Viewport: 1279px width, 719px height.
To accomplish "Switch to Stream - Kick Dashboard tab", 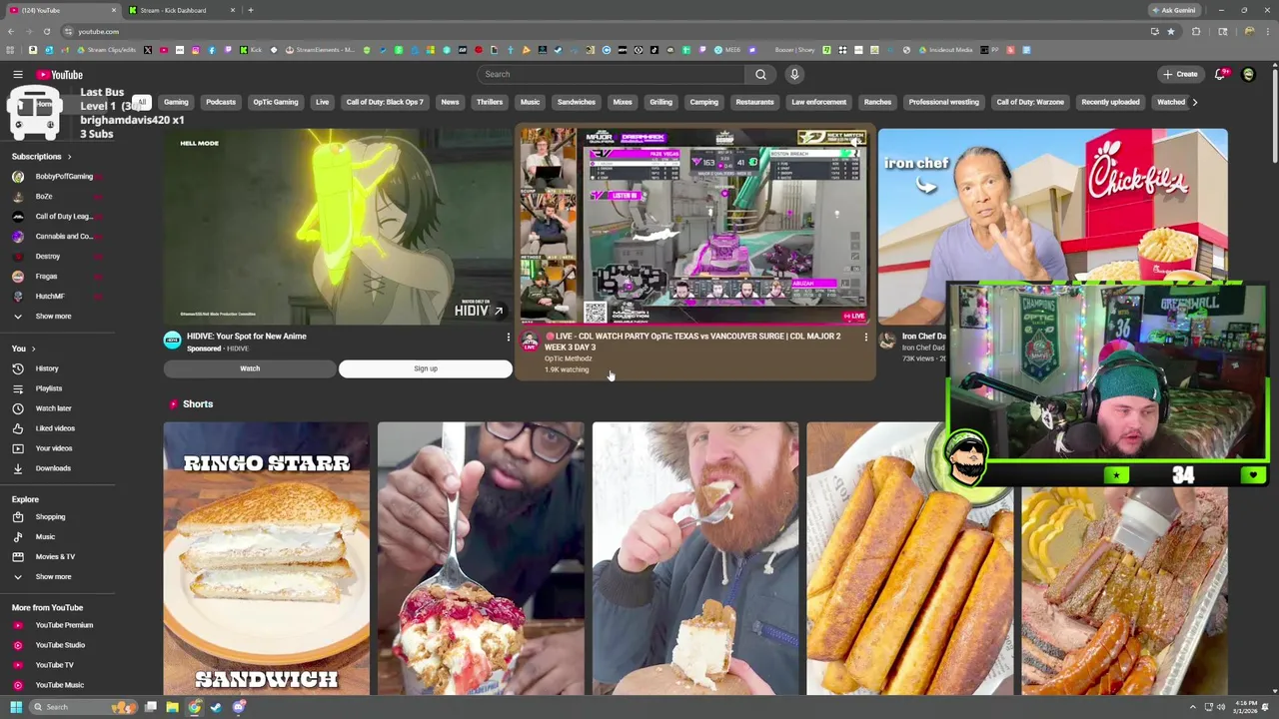I will click(x=180, y=10).
